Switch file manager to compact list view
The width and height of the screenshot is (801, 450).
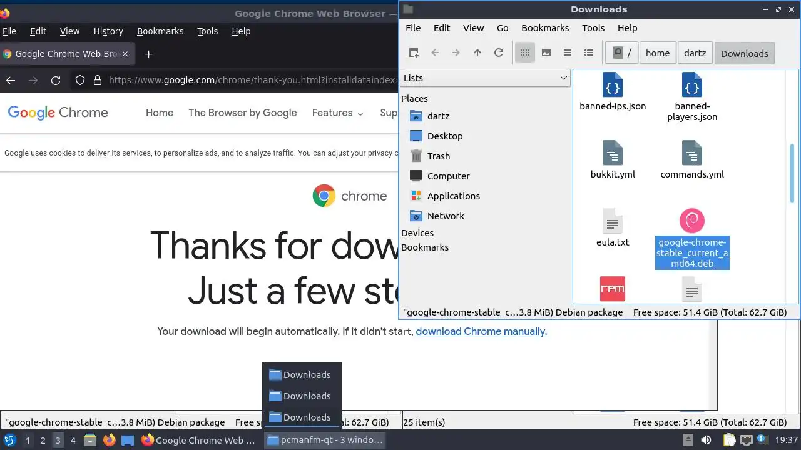point(568,53)
